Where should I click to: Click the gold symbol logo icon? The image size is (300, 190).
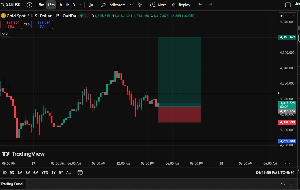tap(3, 16)
